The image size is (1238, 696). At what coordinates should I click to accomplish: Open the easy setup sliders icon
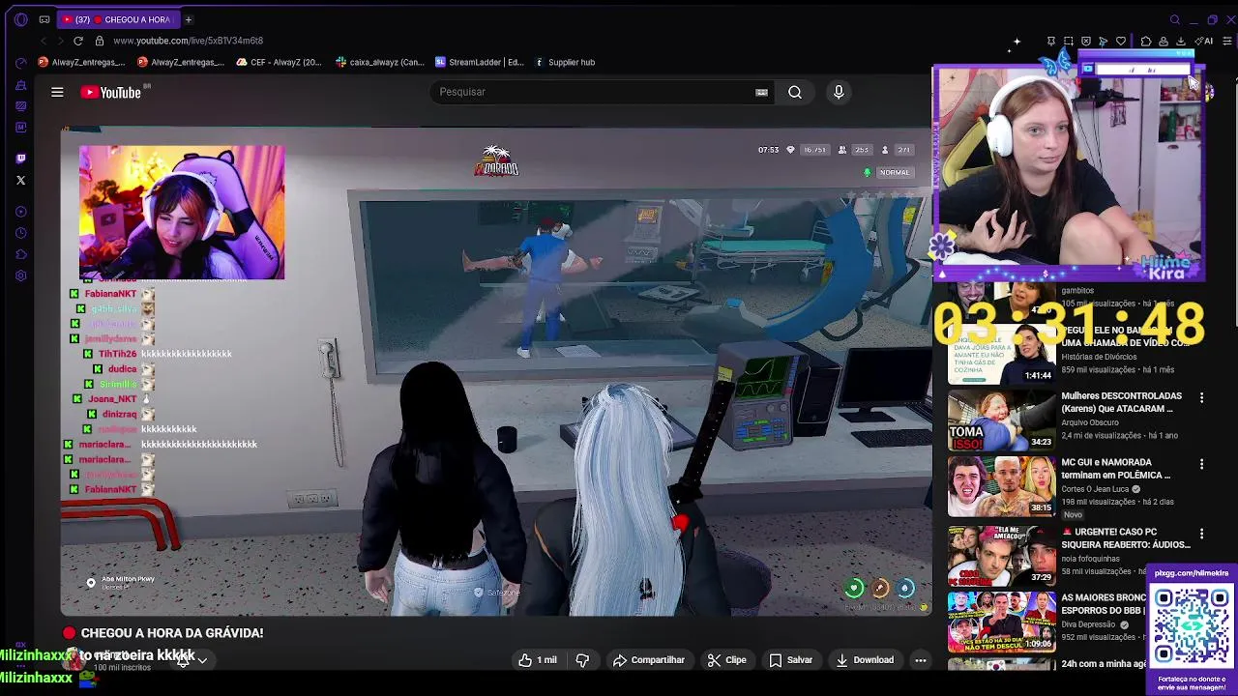click(x=1227, y=41)
